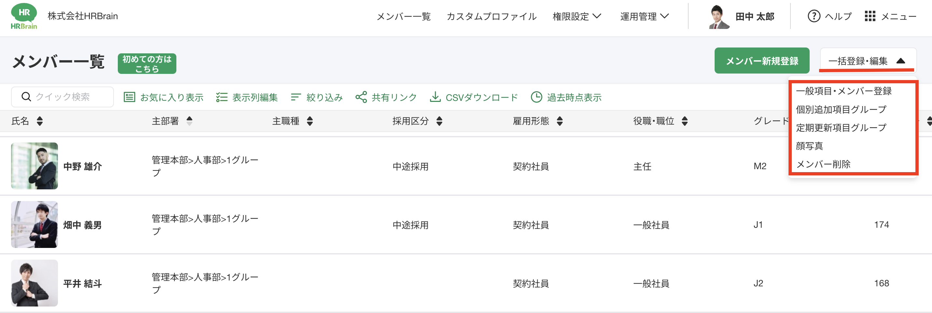The image size is (932, 313).
Task: Click the filter (絞り込み) icon
Action: 295,97
